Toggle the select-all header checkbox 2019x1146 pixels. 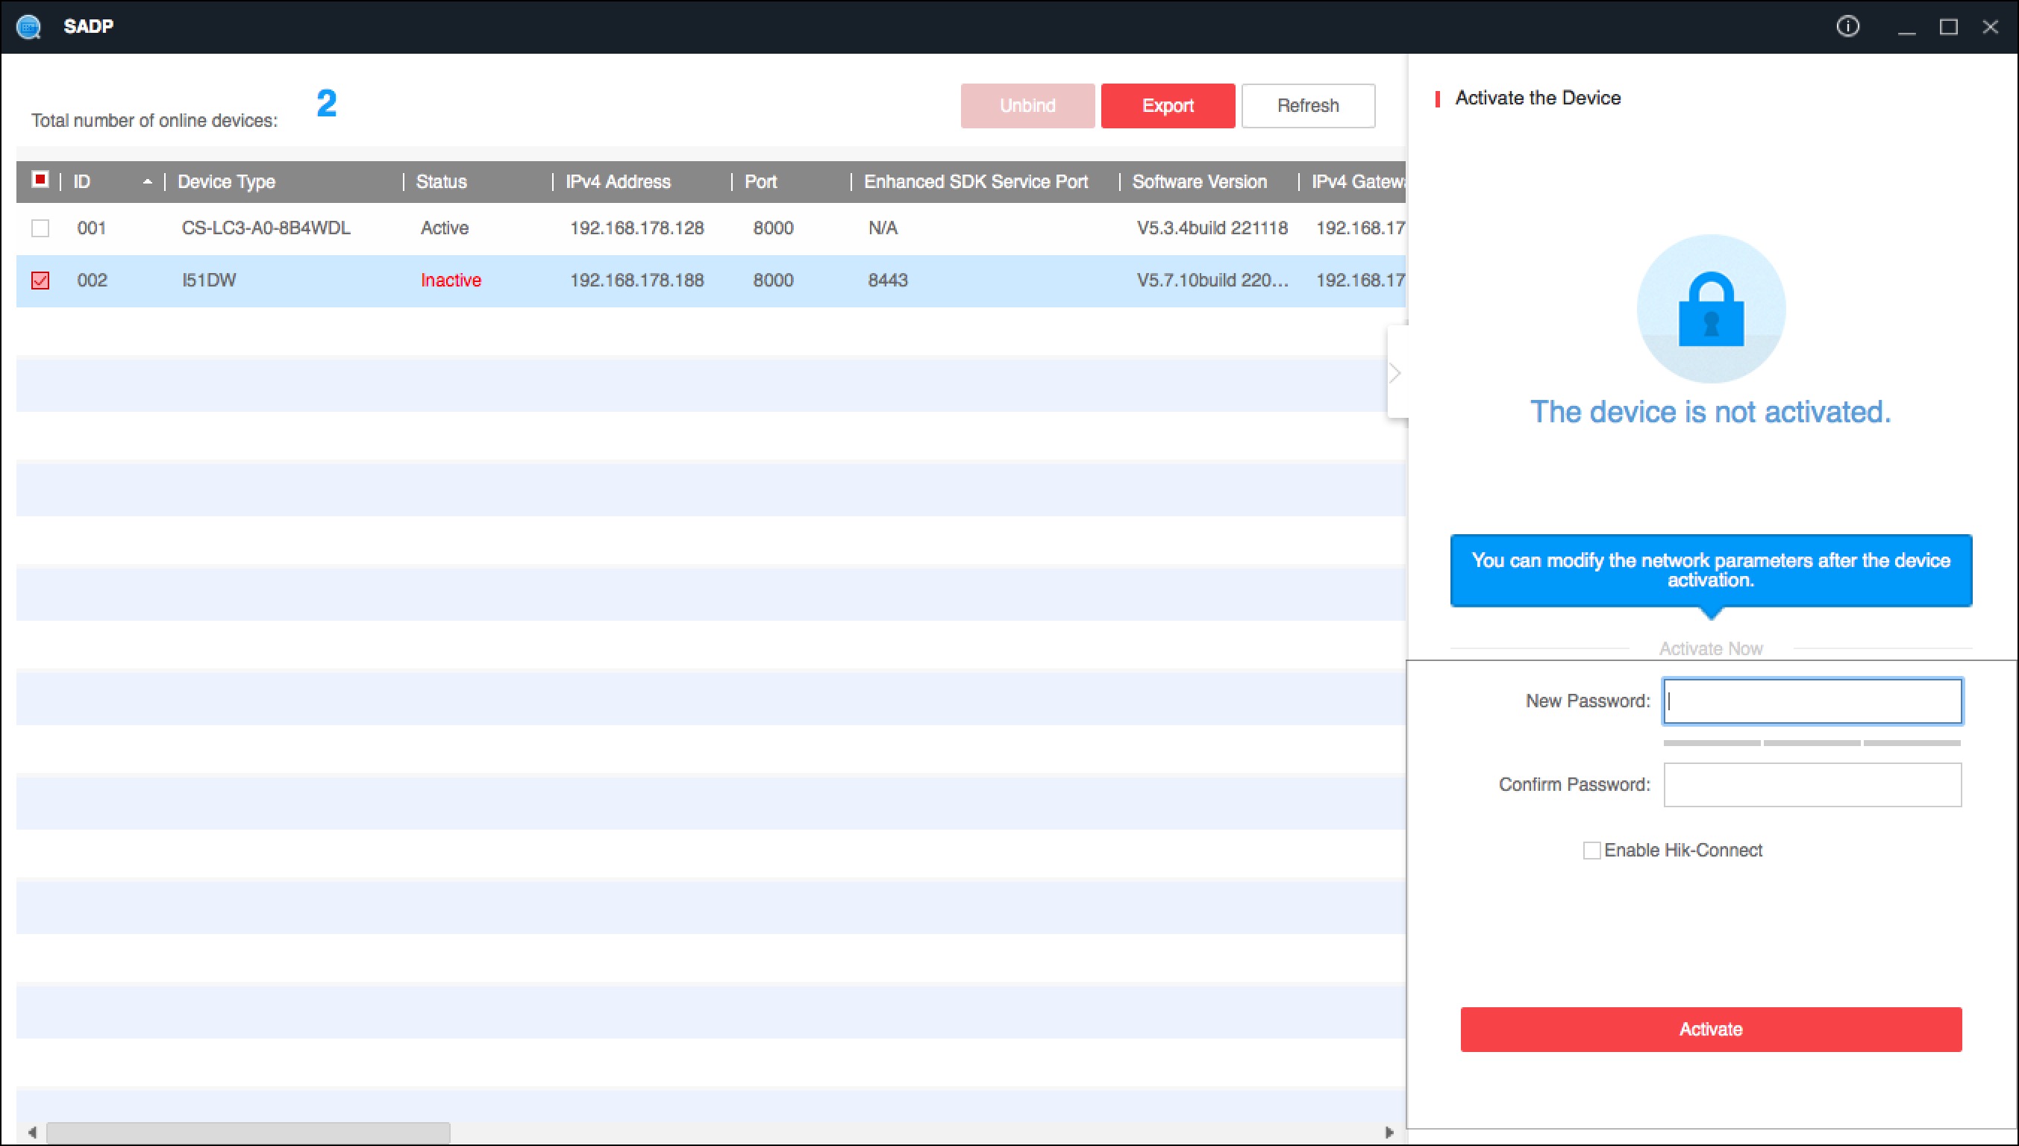40,181
